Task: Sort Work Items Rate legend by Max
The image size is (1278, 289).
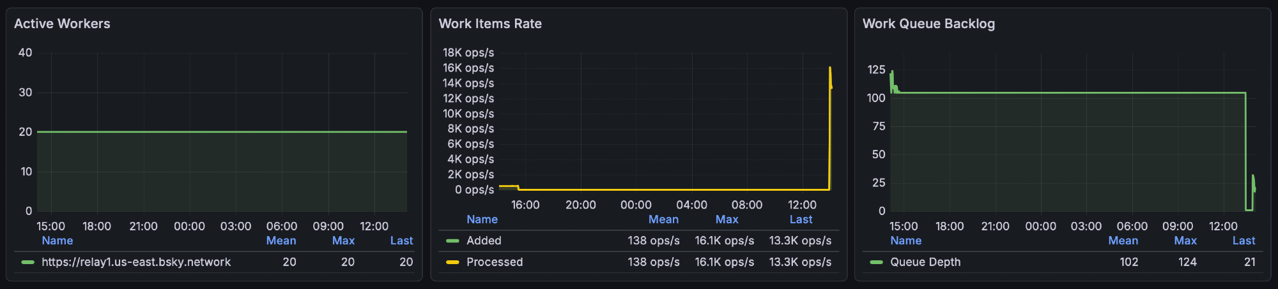Action: point(727,219)
